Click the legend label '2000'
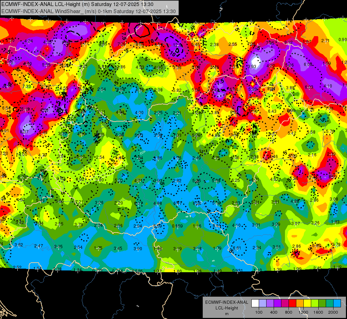347x319 pixels. coord(333,312)
